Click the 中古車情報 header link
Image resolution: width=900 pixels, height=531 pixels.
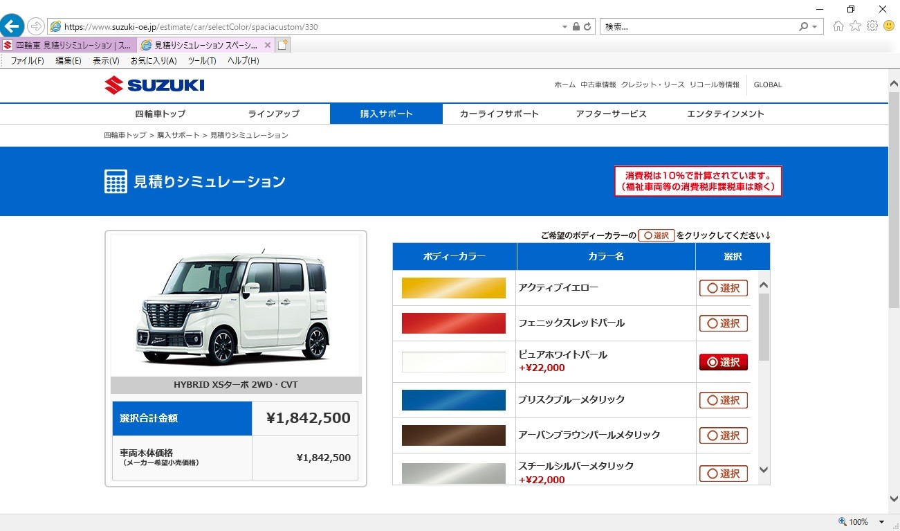pyautogui.click(x=598, y=84)
